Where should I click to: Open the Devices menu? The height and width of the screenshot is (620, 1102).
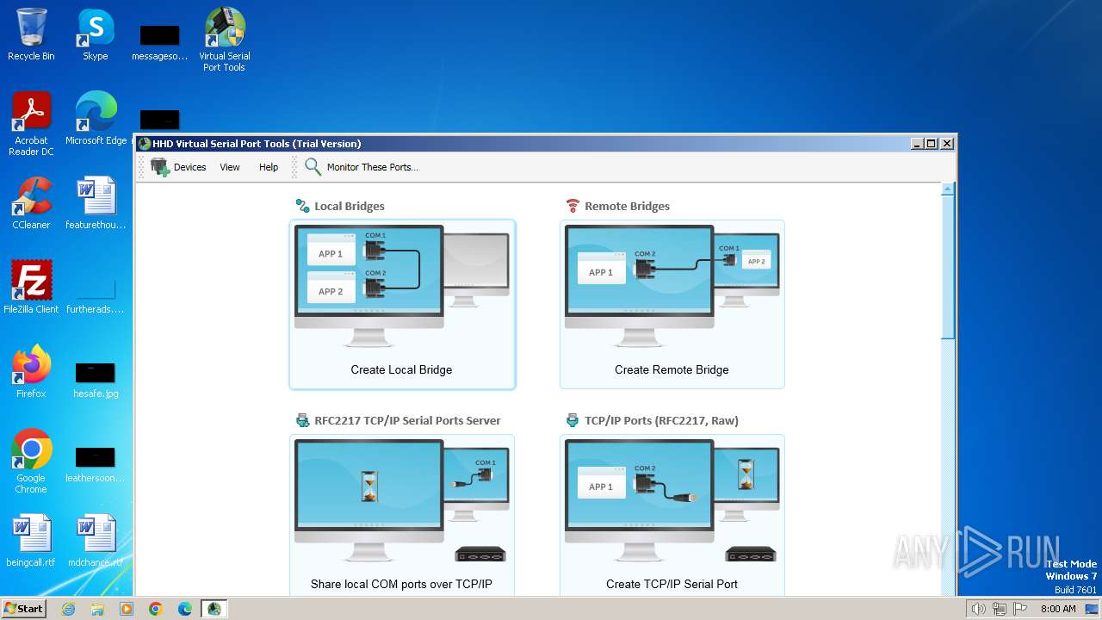pos(189,167)
